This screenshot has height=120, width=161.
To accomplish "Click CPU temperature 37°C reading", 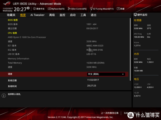I will (149, 28).
